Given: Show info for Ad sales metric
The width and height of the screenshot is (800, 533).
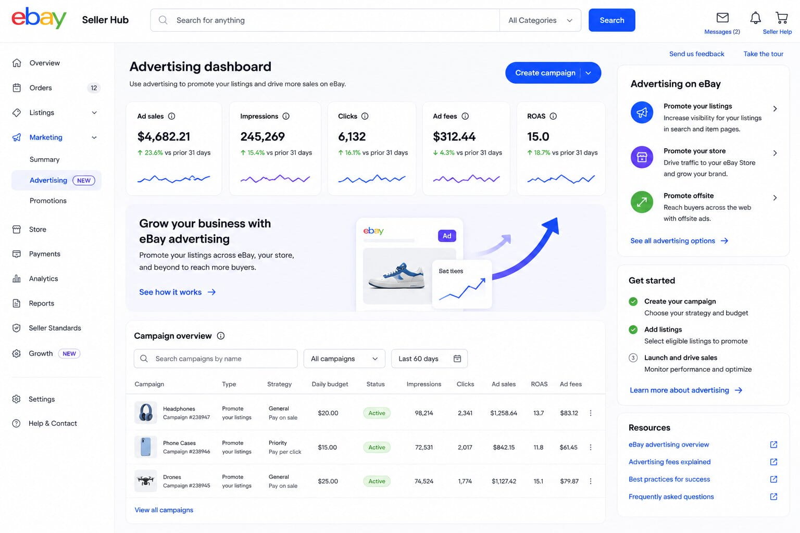Looking at the screenshot, I should coord(171,116).
